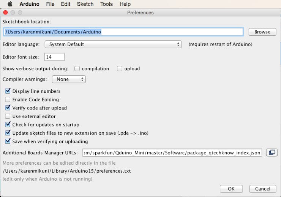Screen dimensions: 281x197
Task: Click '(edit only when Arduino is not running)' text
Action: (47, 179)
